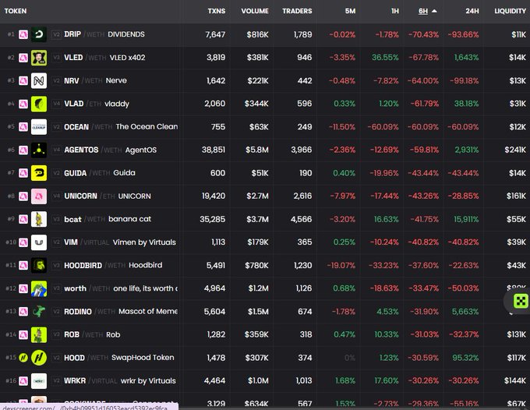Viewport: 530px width, 410px height.
Task: Click the VLAD green leaf token icon
Action: coord(39,104)
